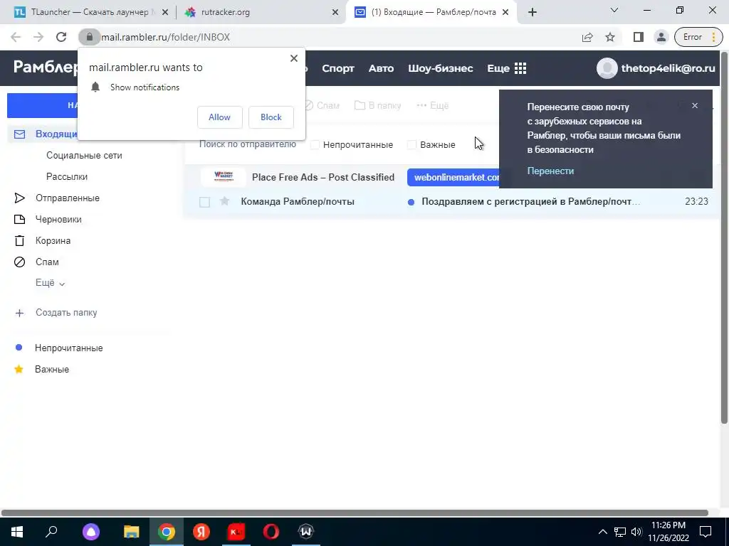
Task: Close the TLauncher tab
Action: (x=164, y=13)
